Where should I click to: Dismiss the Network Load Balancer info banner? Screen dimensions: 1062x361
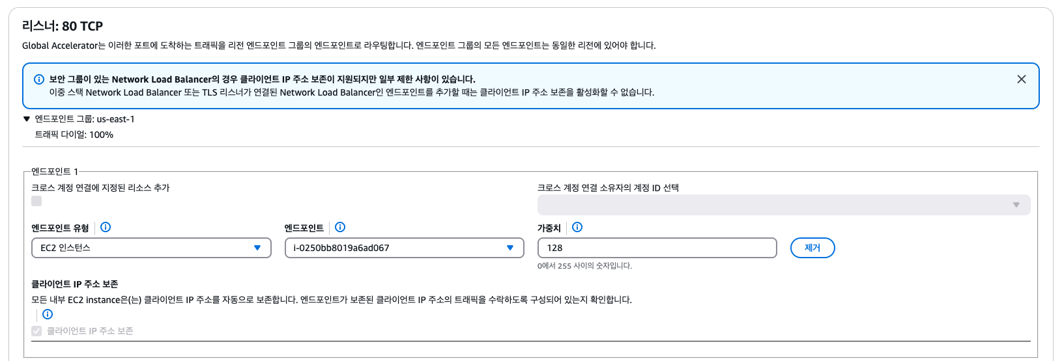[x=1022, y=79]
